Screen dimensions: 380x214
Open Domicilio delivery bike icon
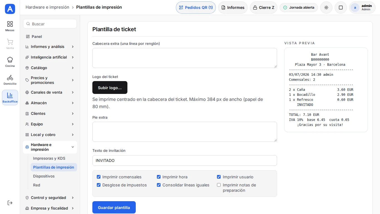pyautogui.click(x=10, y=80)
